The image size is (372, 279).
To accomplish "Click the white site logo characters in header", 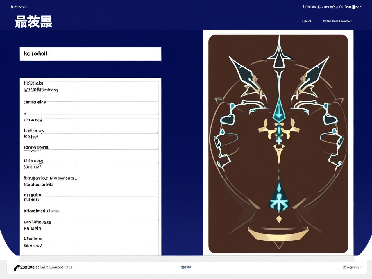I will click(33, 22).
